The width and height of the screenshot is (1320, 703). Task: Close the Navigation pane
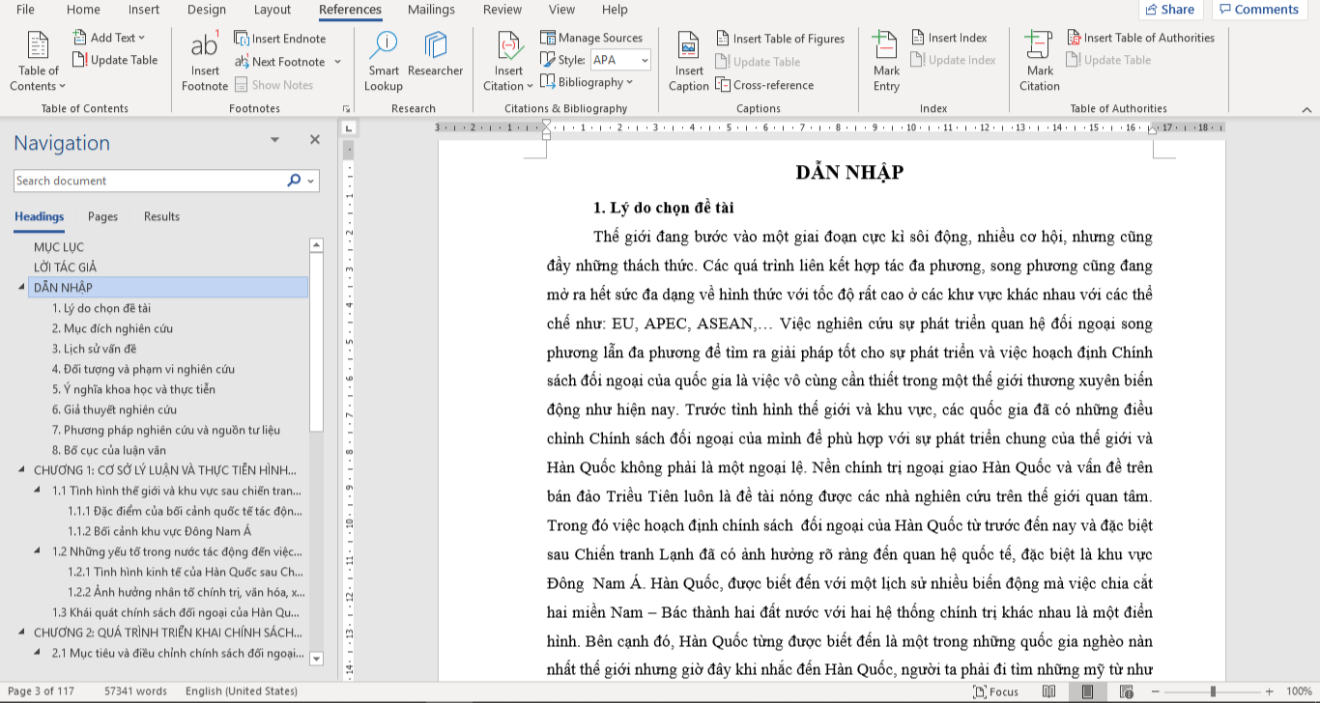(x=314, y=140)
